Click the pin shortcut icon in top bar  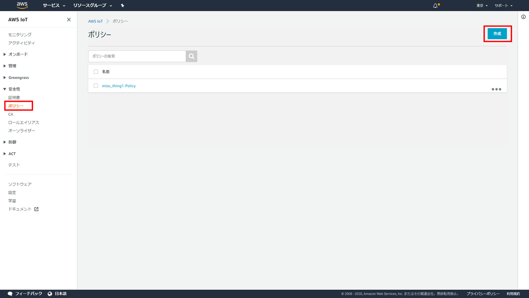122,6
